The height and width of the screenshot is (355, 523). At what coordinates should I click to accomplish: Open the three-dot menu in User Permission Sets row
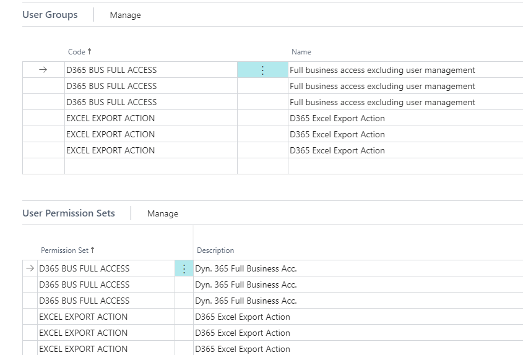pyautogui.click(x=184, y=268)
